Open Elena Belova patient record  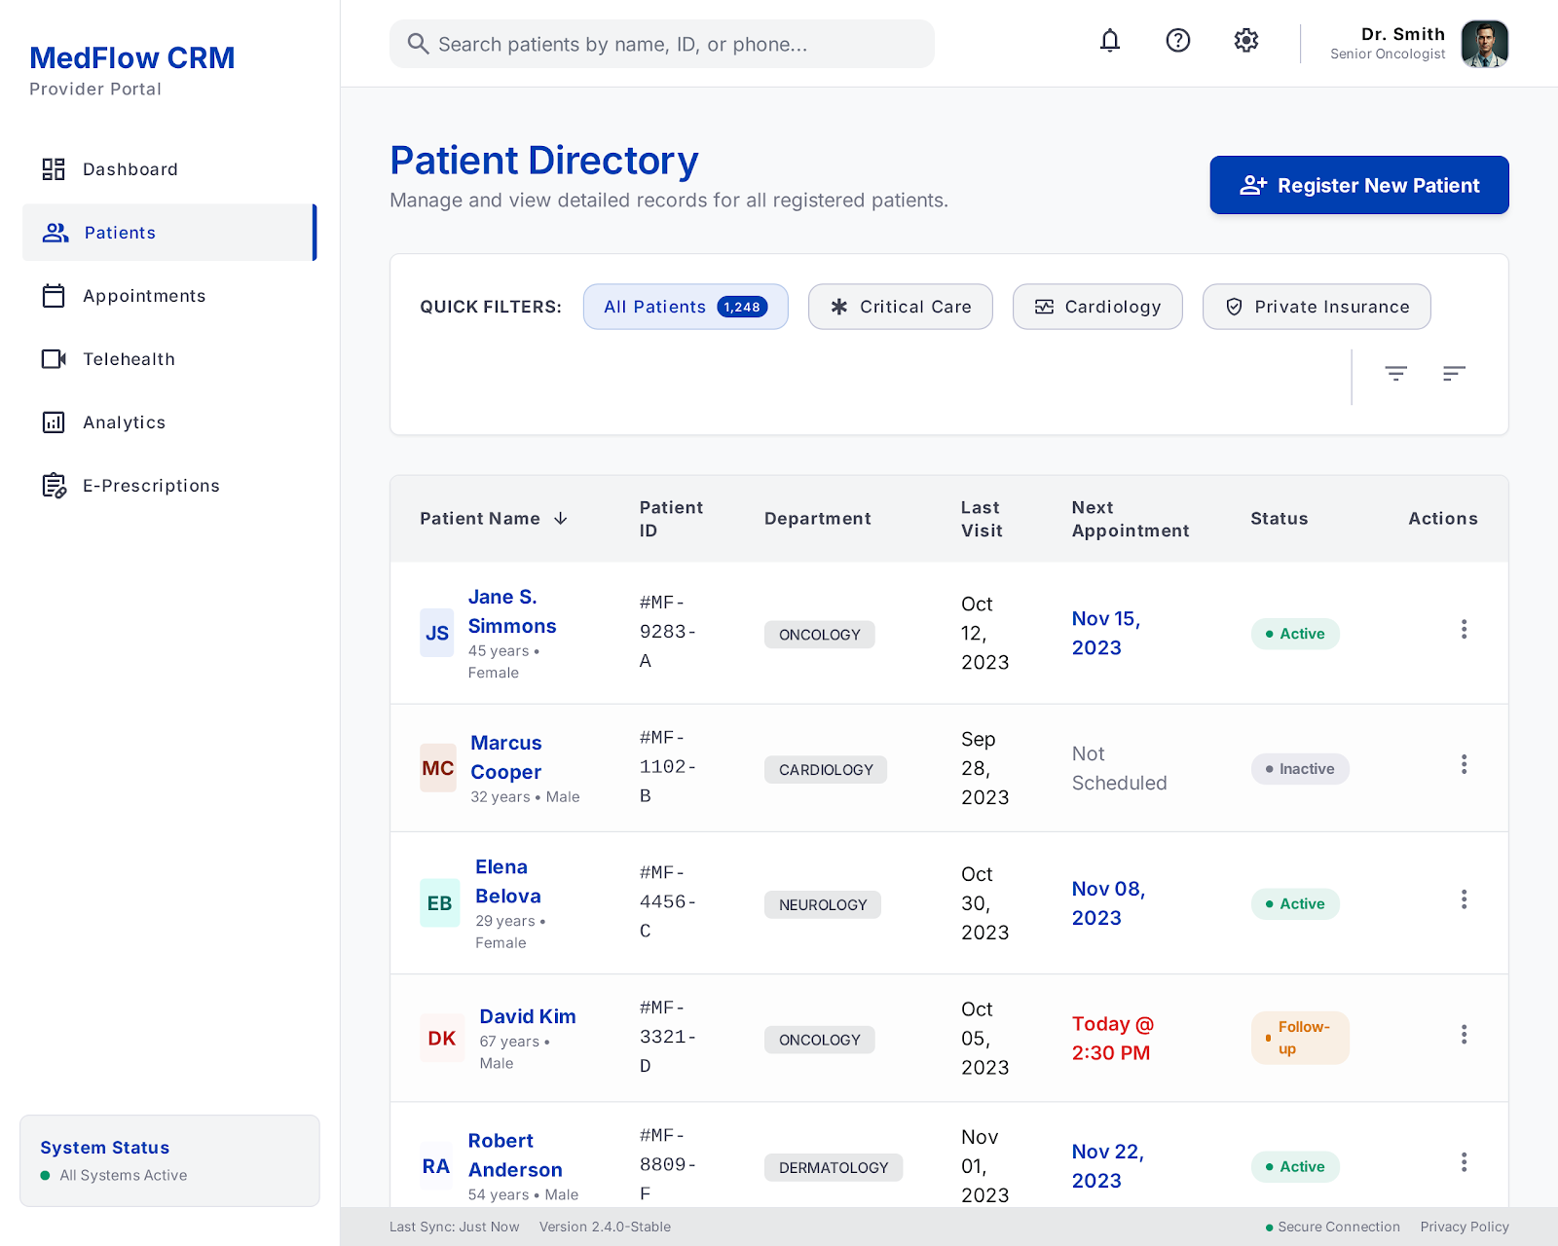(x=508, y=881)
